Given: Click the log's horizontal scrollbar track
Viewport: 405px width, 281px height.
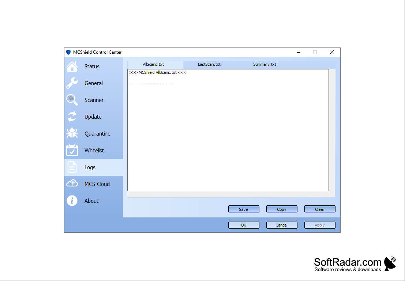Looking at the screenshot, I should tap(228, 194).
